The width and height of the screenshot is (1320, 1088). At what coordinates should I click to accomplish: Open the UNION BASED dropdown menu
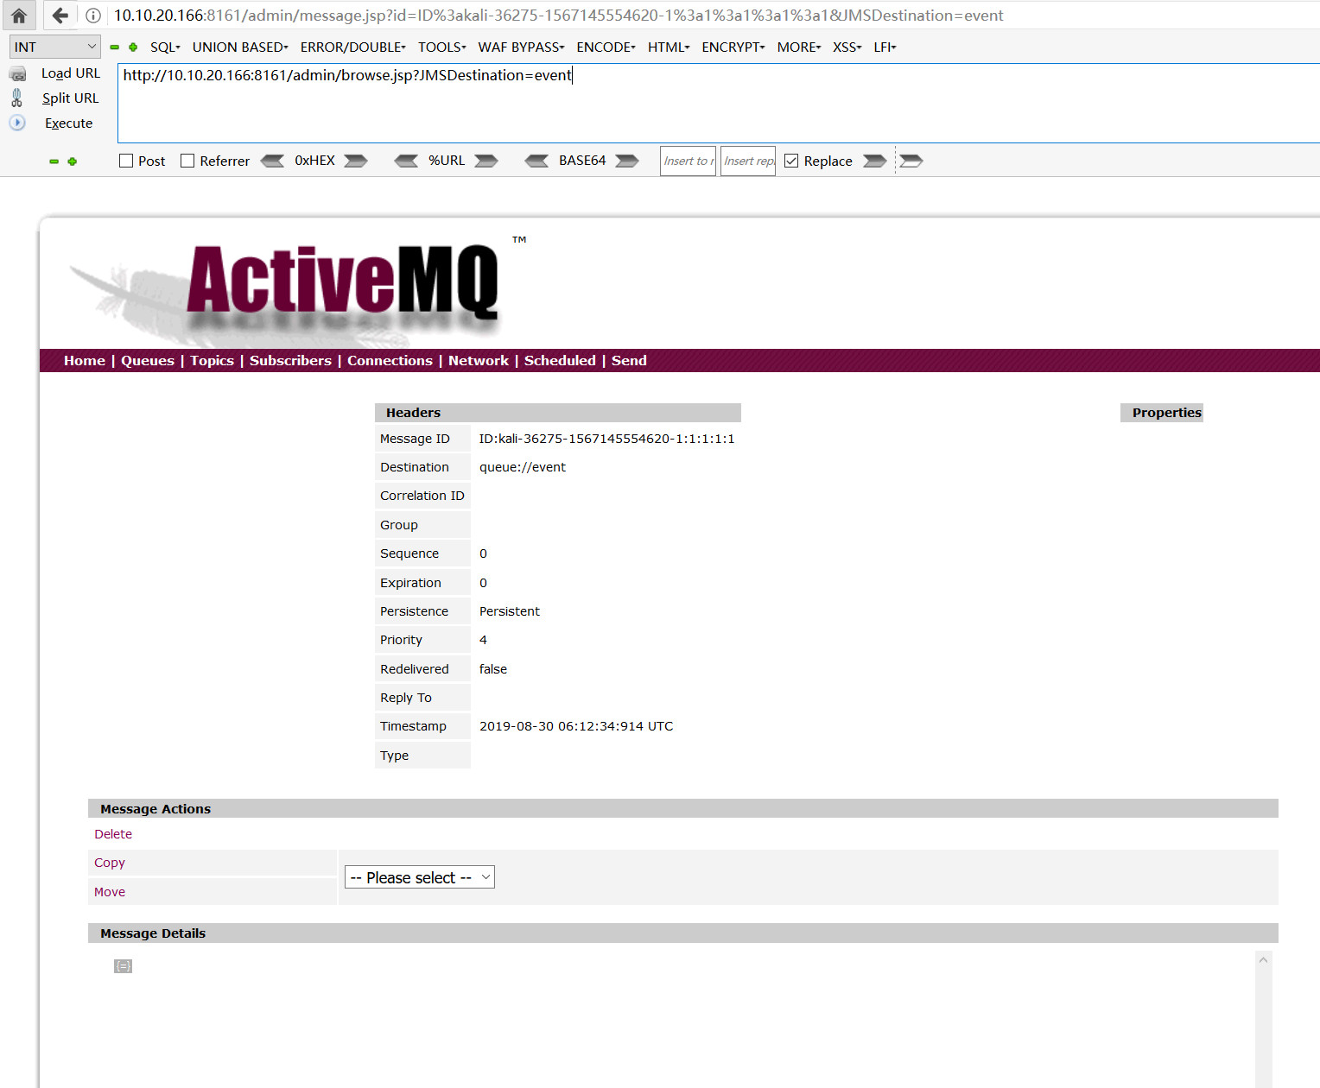coord(240,47)
